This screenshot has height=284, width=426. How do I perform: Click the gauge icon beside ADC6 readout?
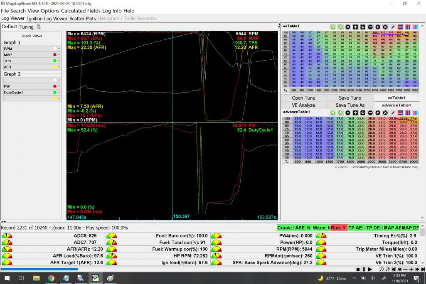(7, 236)
